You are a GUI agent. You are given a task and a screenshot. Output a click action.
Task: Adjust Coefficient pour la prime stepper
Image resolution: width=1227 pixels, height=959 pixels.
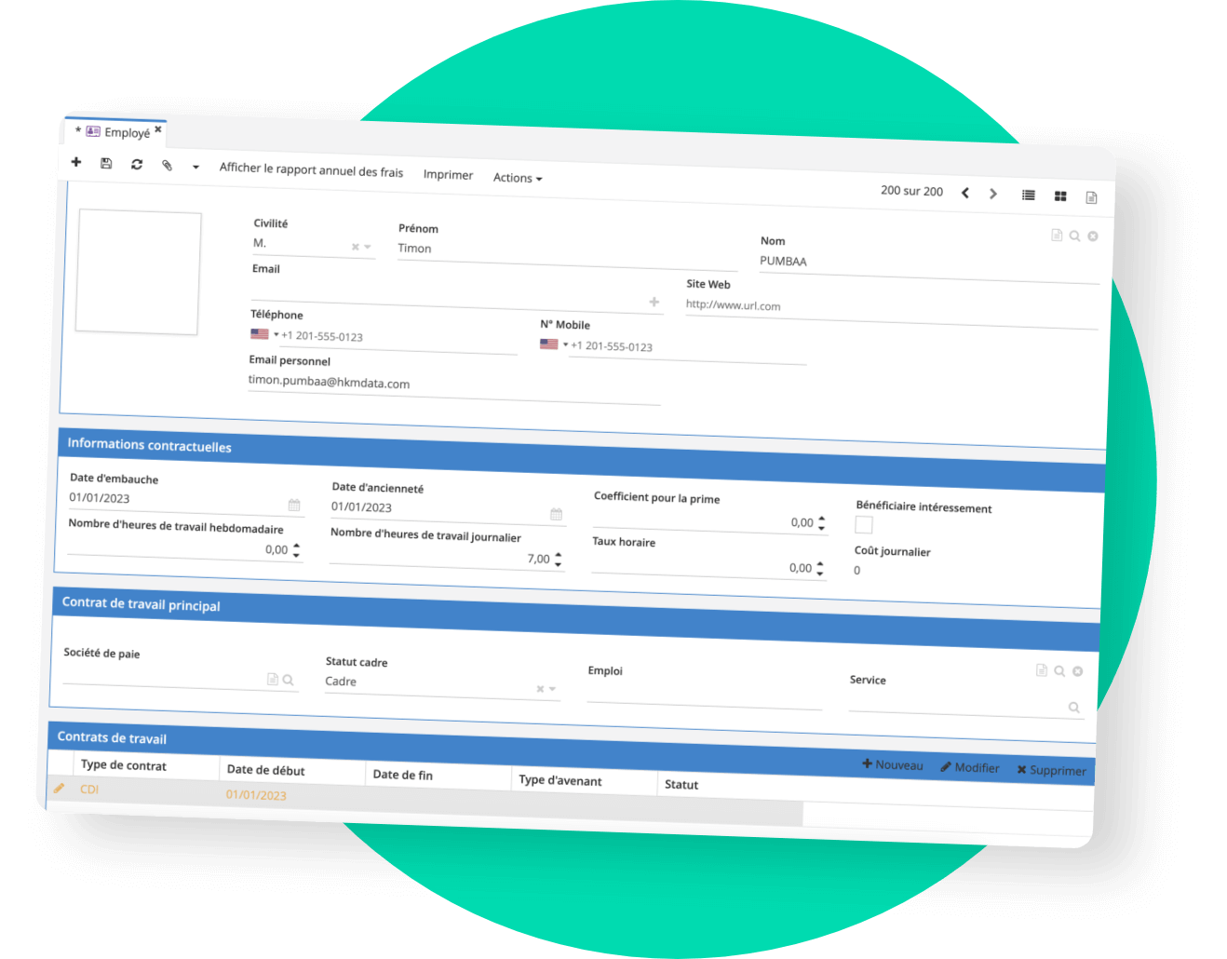pos(821,523)
